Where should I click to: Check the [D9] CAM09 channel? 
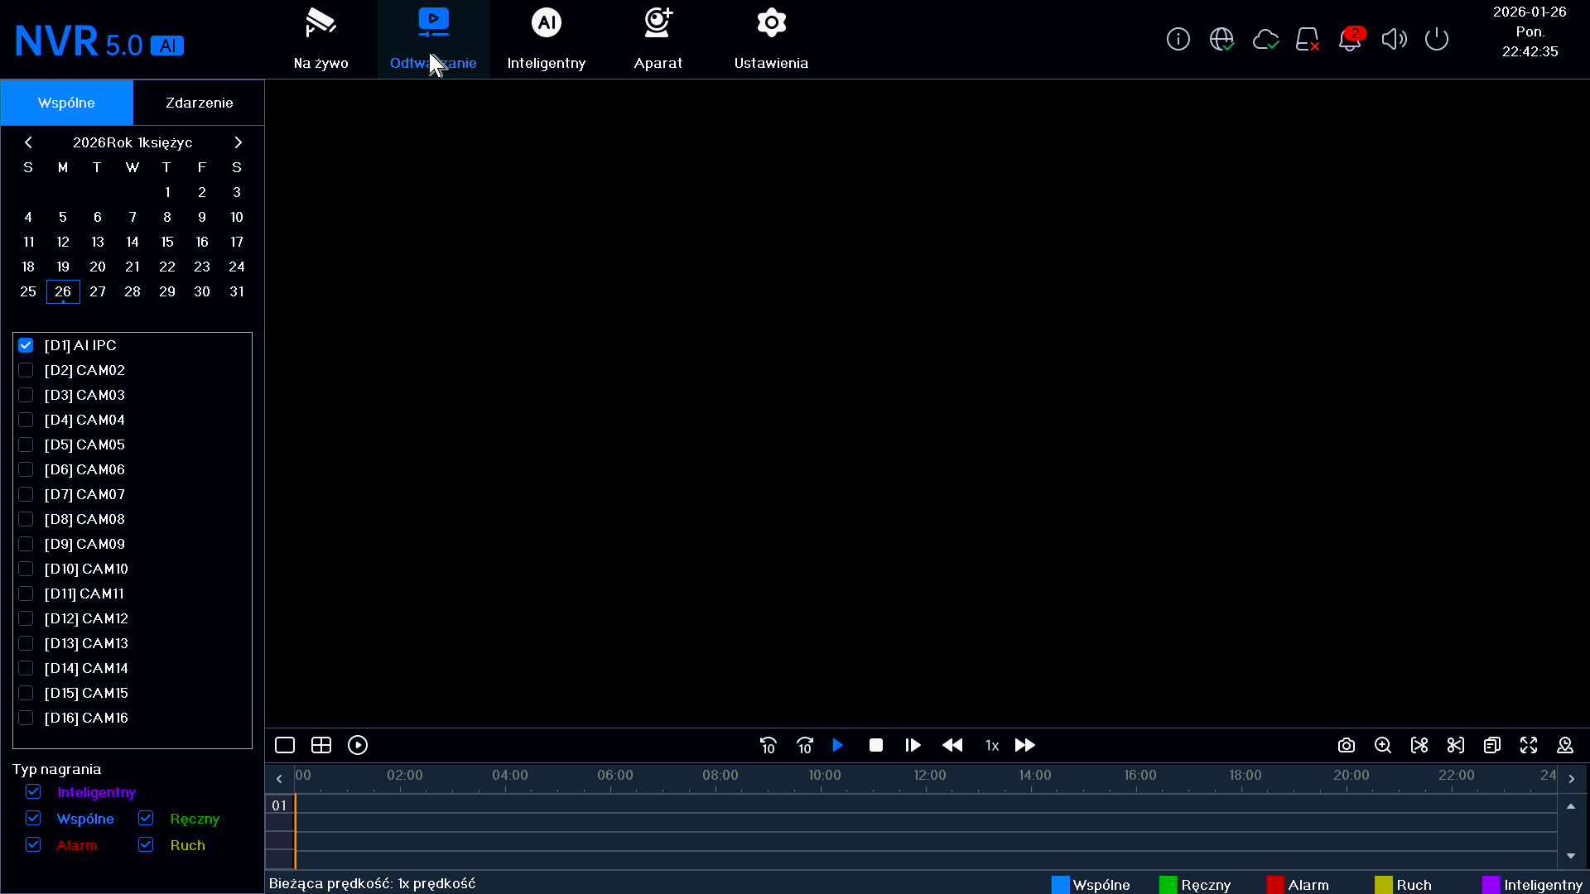(26, 544)
